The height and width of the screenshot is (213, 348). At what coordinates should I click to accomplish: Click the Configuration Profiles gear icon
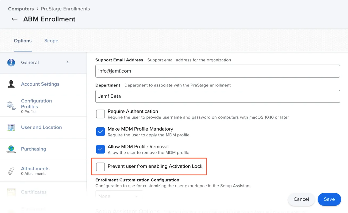11,106
